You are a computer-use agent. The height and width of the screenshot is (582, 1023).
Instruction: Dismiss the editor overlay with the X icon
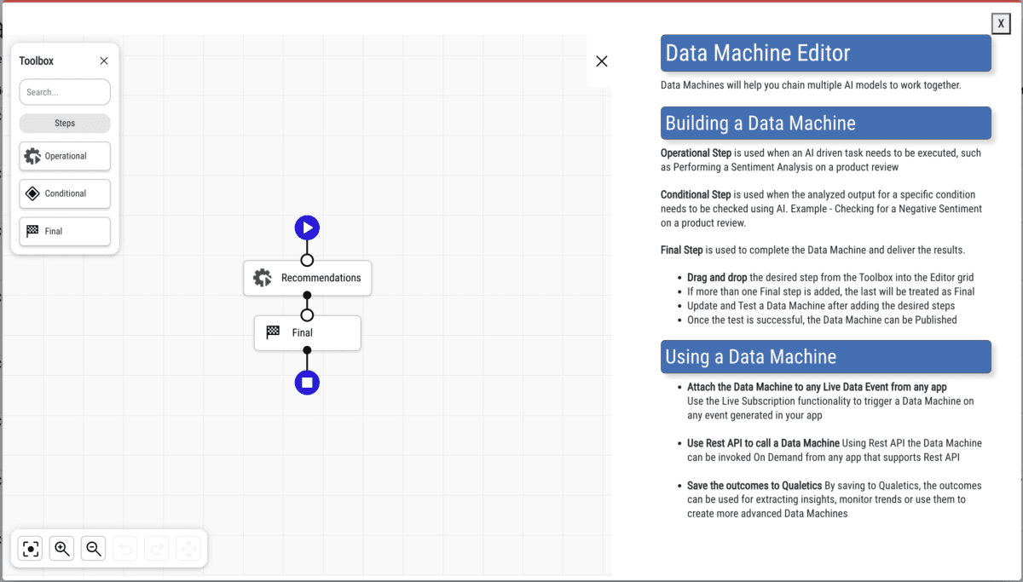coord(602,61)
